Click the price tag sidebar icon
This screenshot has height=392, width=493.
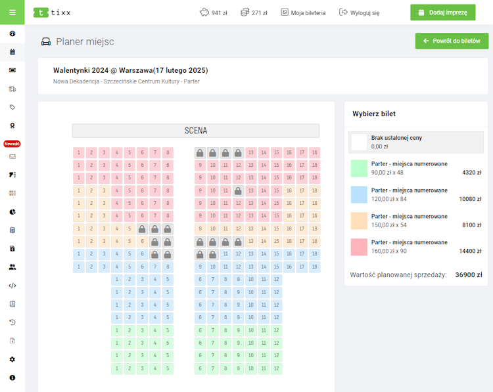[12, 107]
